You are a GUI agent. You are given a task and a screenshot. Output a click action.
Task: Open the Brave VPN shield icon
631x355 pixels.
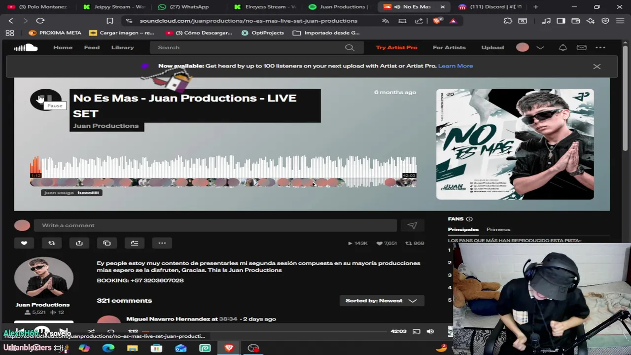605,21
